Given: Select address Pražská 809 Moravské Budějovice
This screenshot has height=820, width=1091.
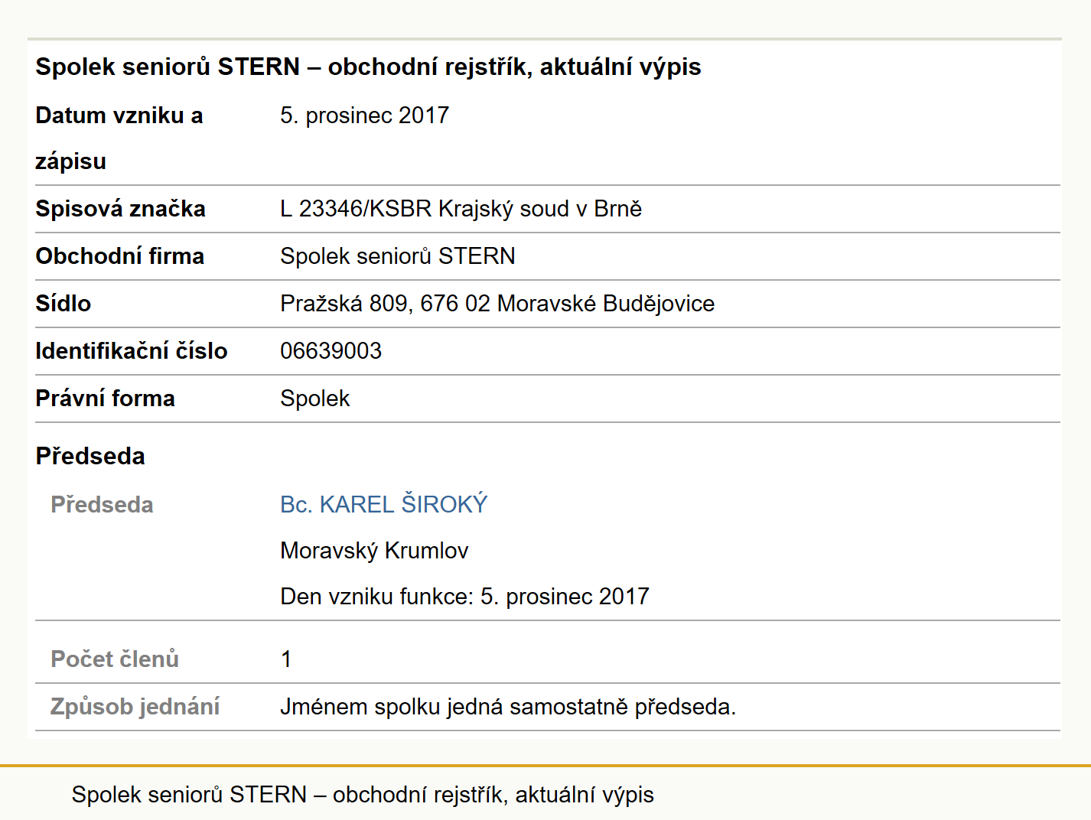Looking at the screenshot, I should [497, 304].
